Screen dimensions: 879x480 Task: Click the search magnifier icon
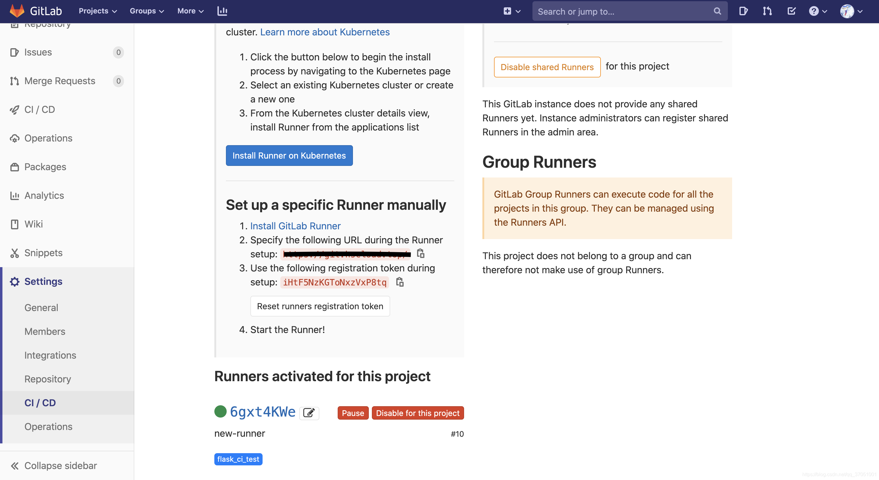(x=717, y=11)
